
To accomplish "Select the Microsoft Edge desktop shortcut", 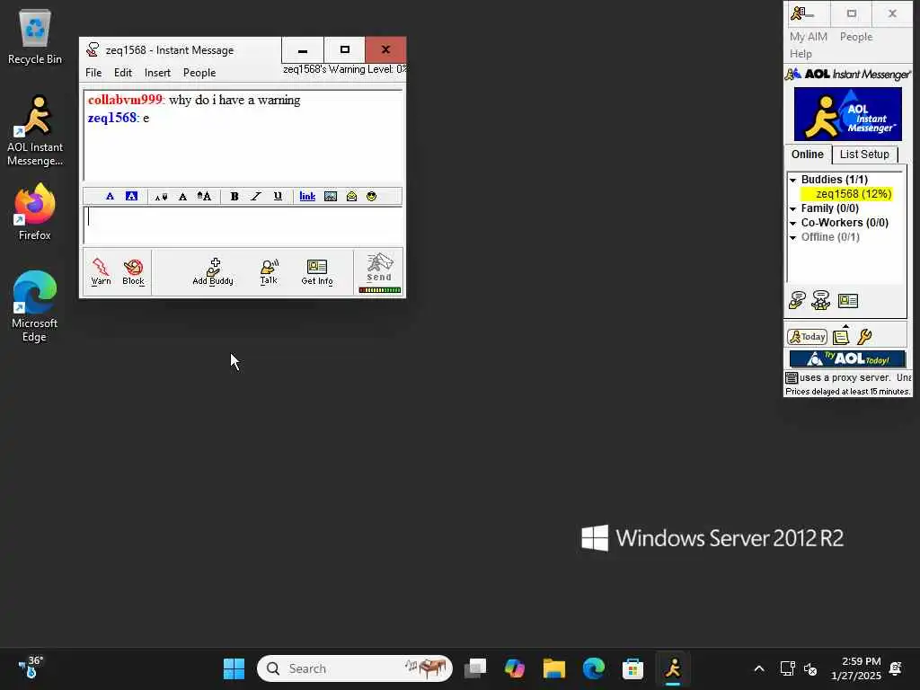I will pyautogui.click(x=35, y=307).
